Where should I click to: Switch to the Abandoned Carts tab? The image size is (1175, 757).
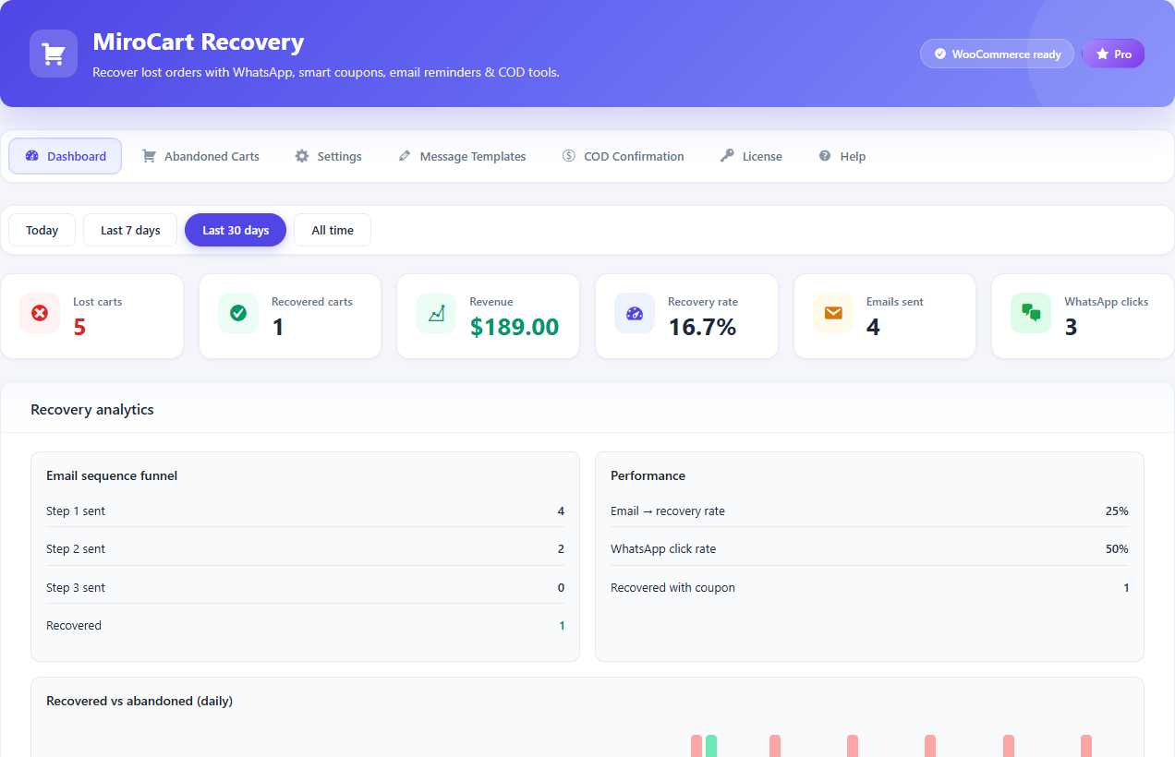click(x=200, y=156)
